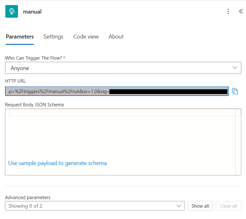Click the chevron arrow beside Anyone
Image resolution: width=246 pixels, height=219 pixels.
pos(235,68)
